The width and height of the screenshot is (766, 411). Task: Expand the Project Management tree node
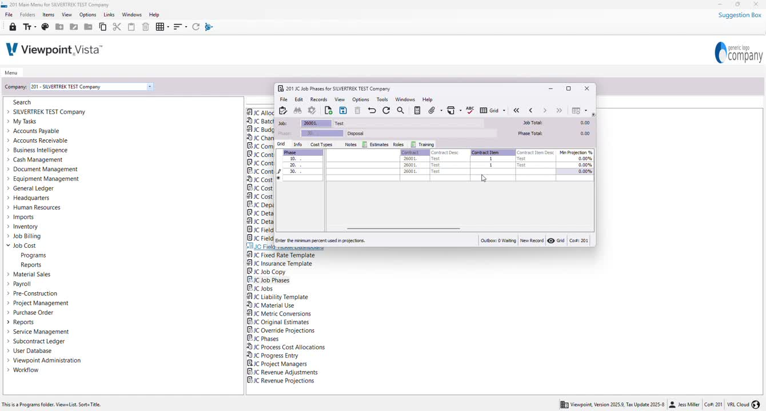pyautogui.click(x=8, y=303)
